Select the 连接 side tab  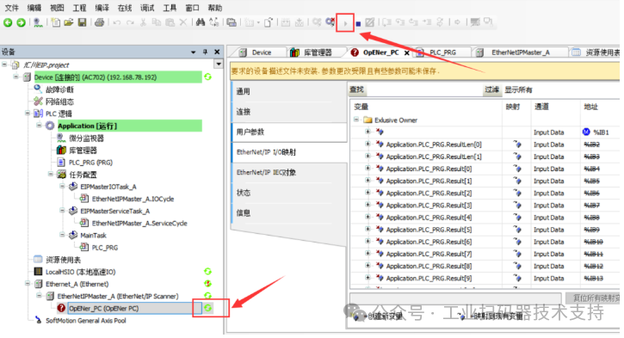pyautogui.click(x=289, y=112)
